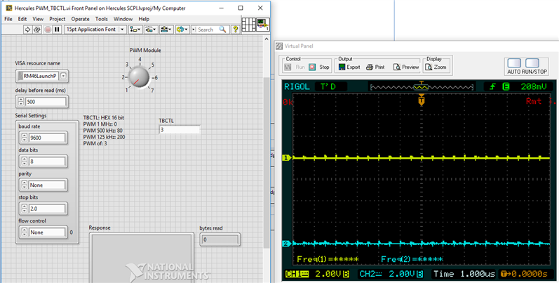Click the Abort Execution stop icon

coord(48,29)
